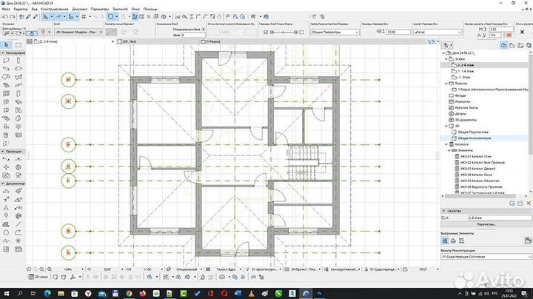Click the Windows Start button
The image size is (533, 299).
point(6,293)
